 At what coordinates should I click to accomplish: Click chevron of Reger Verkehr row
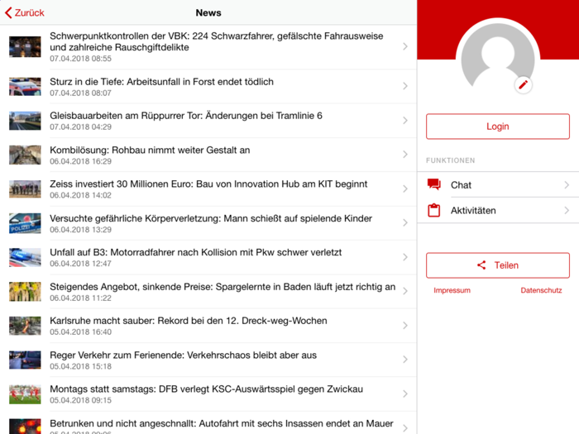(405, 359)
